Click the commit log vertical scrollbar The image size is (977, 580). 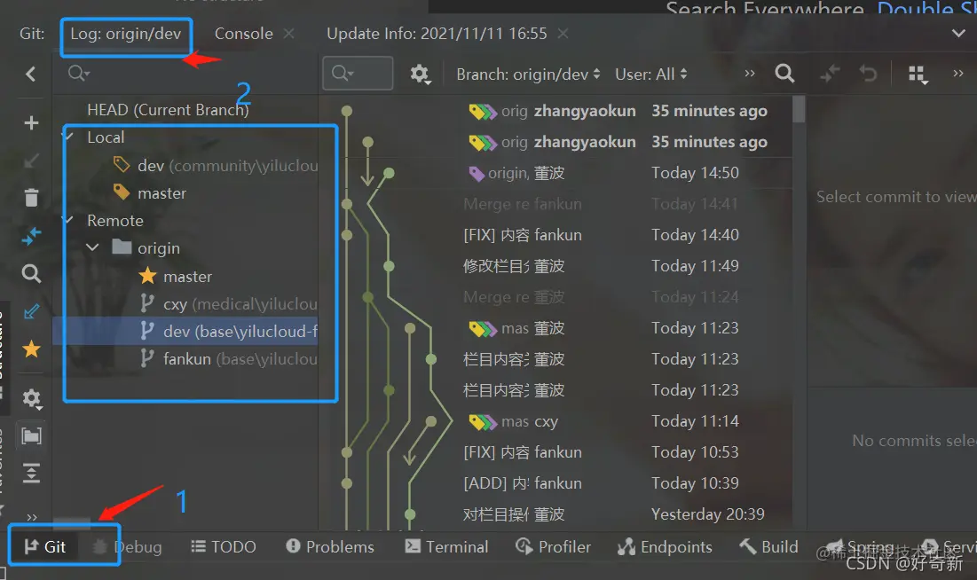pyautogui.click(x=799, y=109)
